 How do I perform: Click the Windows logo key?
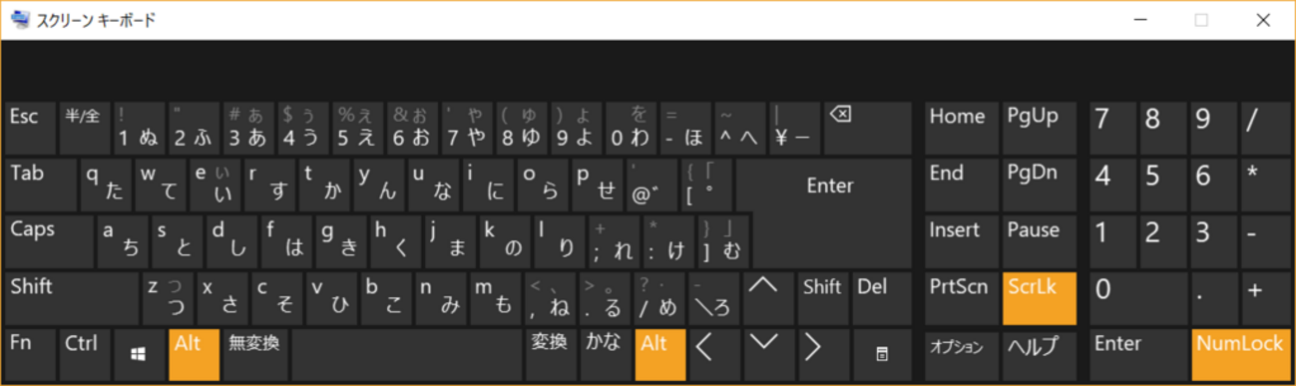[x=139, y=354]
